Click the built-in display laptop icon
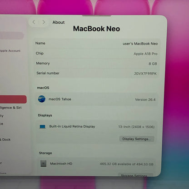Viewport: 189px width, 189px height. coord(42,127)
